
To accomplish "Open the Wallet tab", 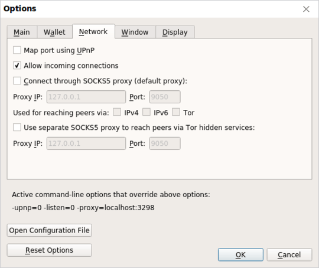I will click(54, 32).
